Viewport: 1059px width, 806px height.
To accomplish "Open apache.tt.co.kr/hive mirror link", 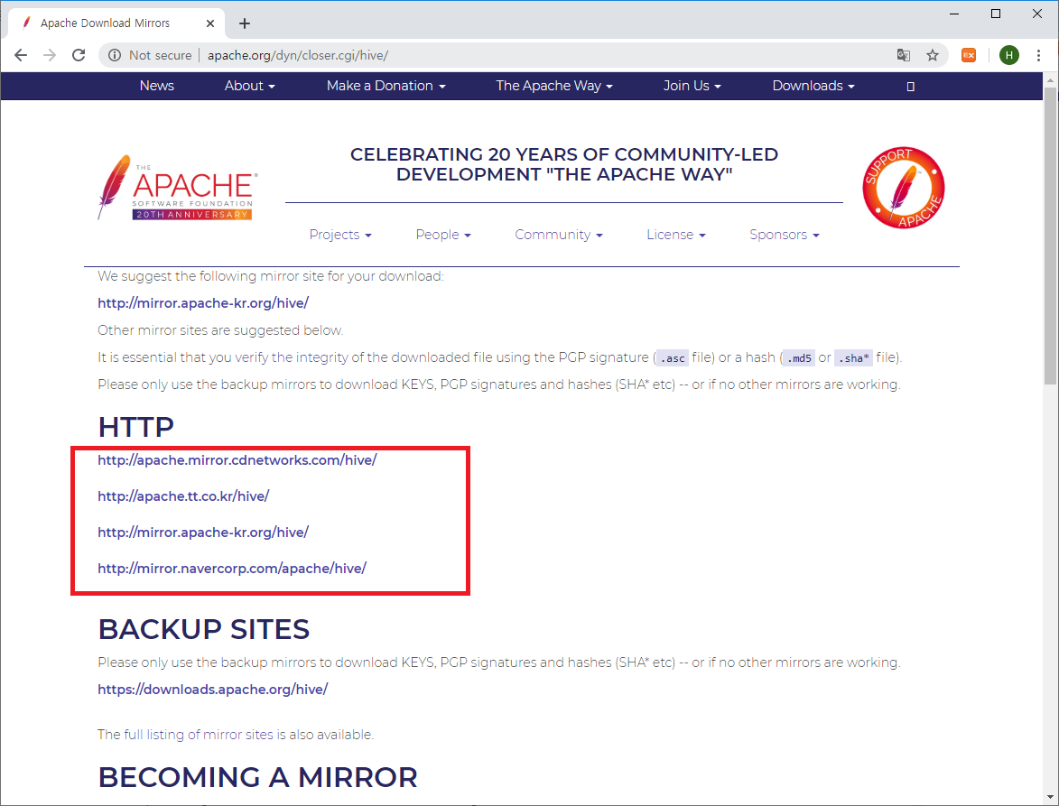I will point(183,496).
